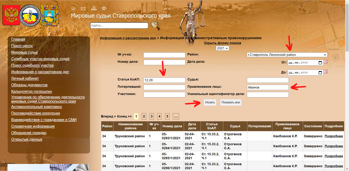This screenshot has width=349, height=171.
Task: Open calendar icon next to 'От' date
Action: [x=326, y=62]
